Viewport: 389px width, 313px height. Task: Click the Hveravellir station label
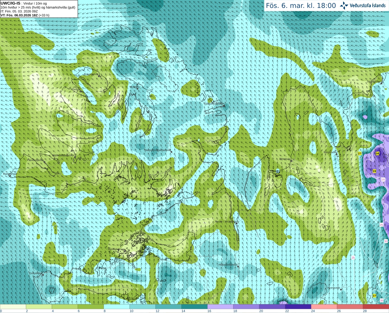(x=334, y=287)
